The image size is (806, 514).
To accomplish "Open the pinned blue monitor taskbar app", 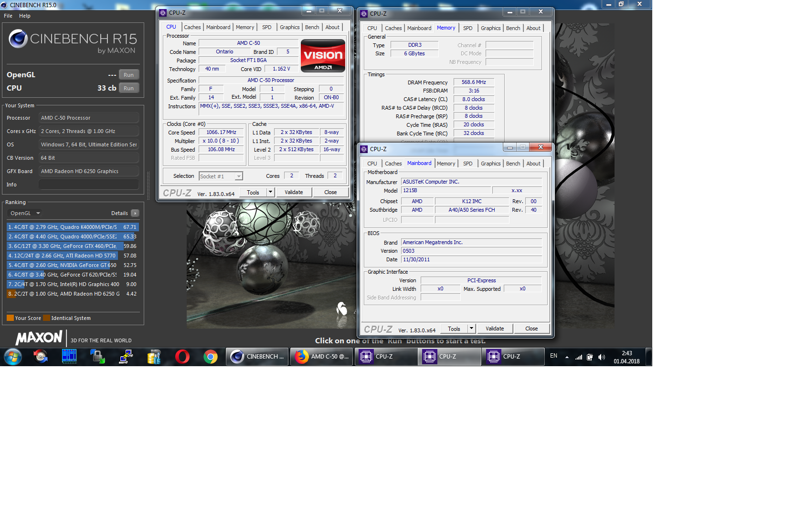I will [x=69, y=357].
